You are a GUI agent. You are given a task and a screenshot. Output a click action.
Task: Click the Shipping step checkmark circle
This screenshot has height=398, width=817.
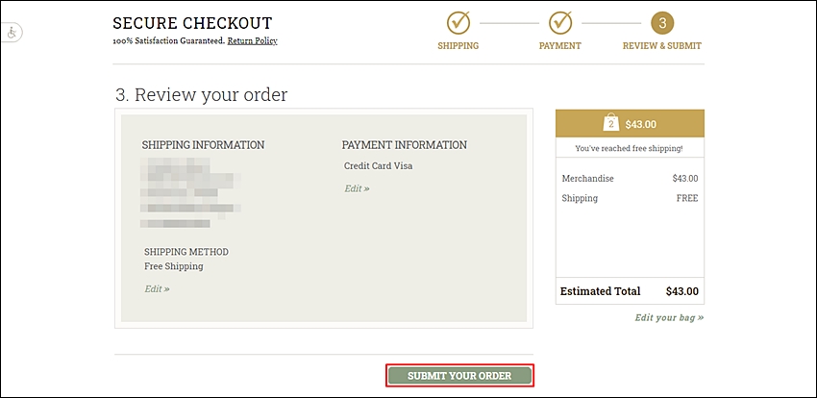[458, 22]
